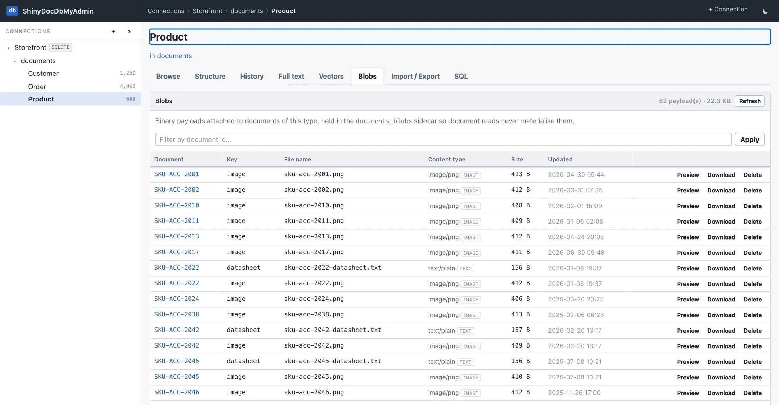
Task: Switch to the Structure tab
Action: tap(210, 76)
